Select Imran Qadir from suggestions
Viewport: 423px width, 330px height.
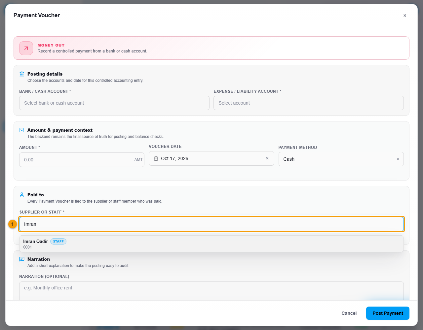211,244
